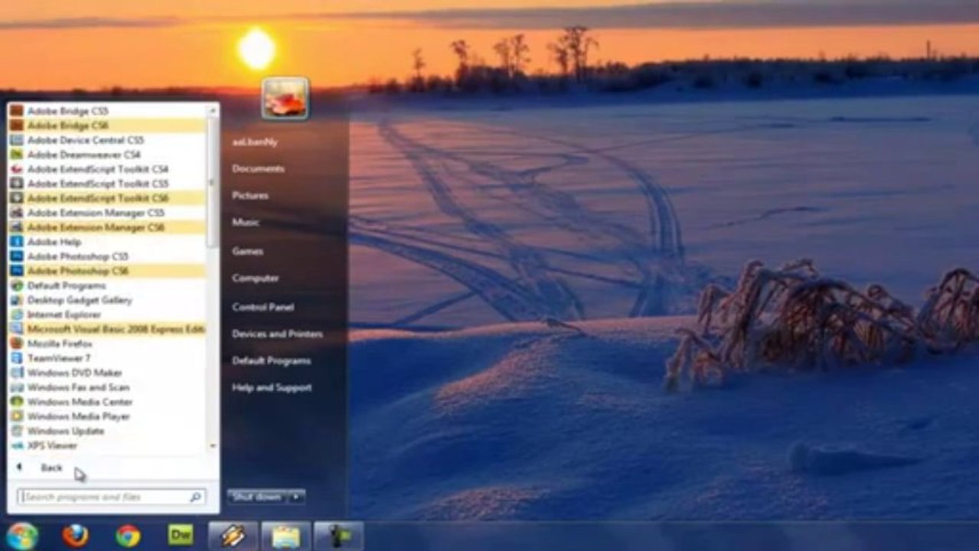
Task: Go Back to the main Start menu
Action: pyautogui.click(x=52, y=468)
